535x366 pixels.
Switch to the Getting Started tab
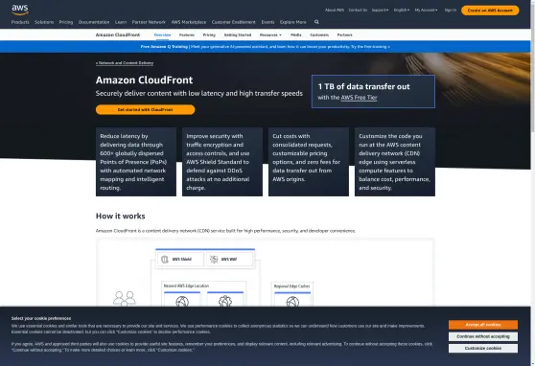(x=238, y=34)
